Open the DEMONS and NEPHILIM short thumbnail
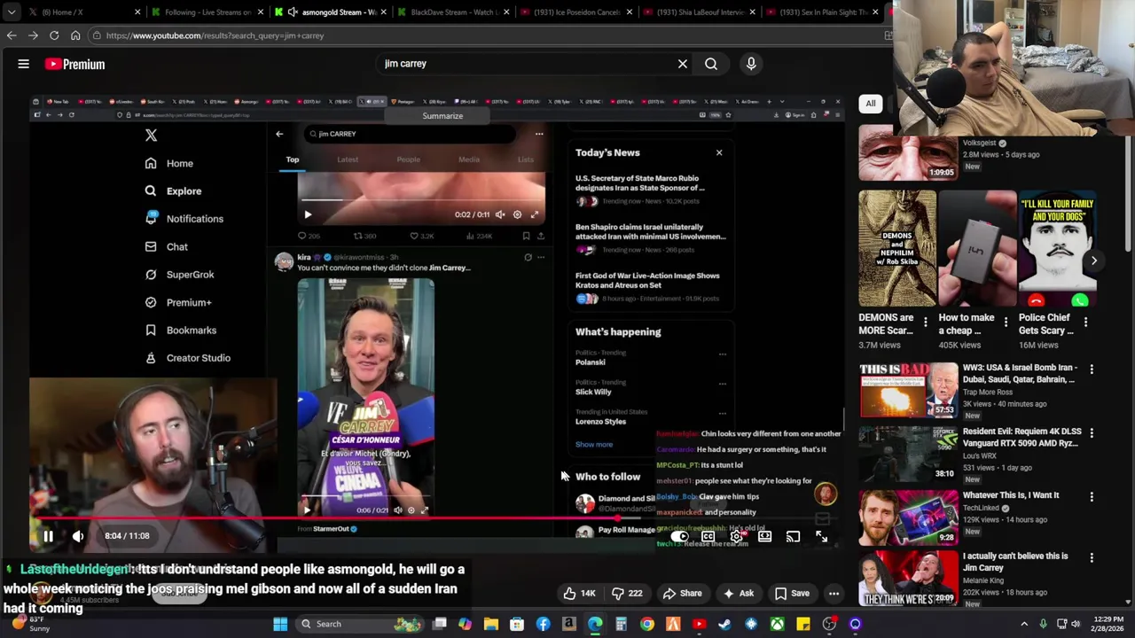The width and height of the screenshot is (1135, 638). 896,248
